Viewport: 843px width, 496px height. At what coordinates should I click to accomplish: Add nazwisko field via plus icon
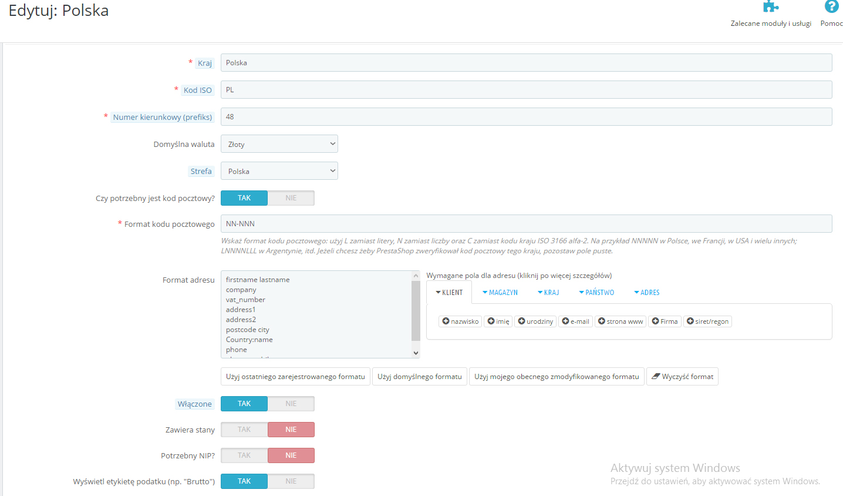coord(446,321)
